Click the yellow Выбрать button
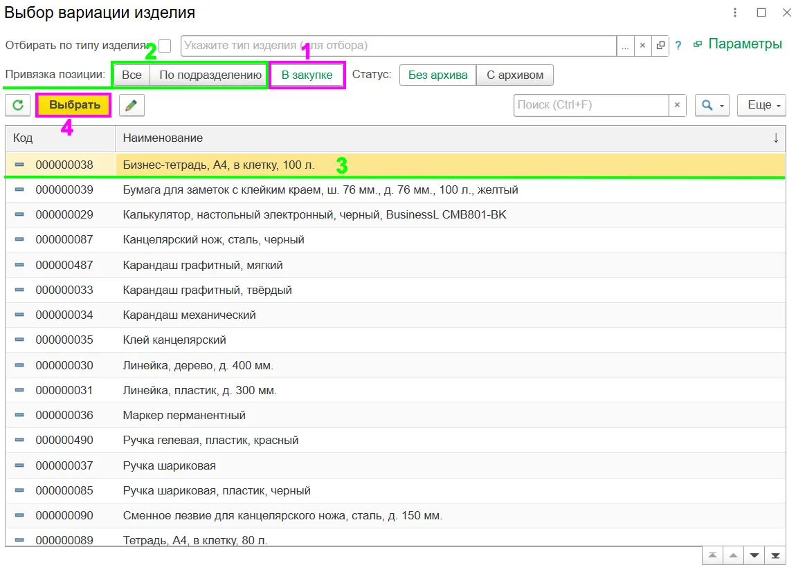 [74, 105]
